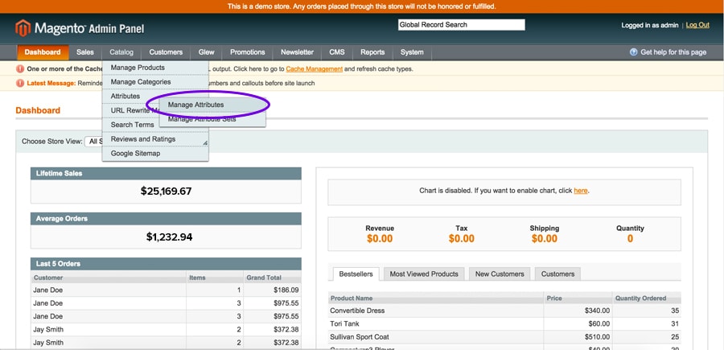Click the Log Out link
The image size is (724, 350).
[x=697, y=25]
